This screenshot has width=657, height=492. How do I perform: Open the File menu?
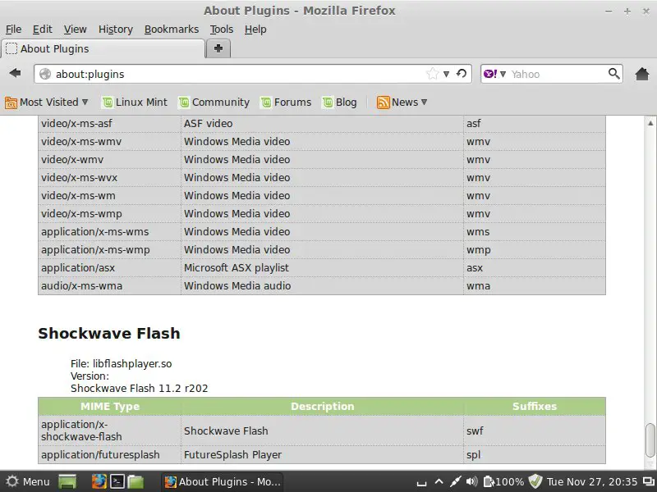click(13, 30)
